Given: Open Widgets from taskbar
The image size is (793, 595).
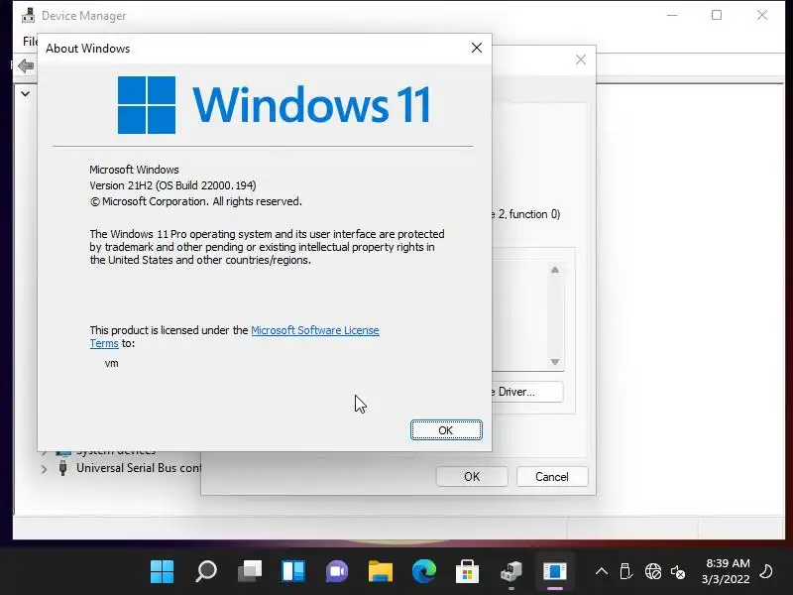Looking at the screenshot, I should [x=293, y=572].
